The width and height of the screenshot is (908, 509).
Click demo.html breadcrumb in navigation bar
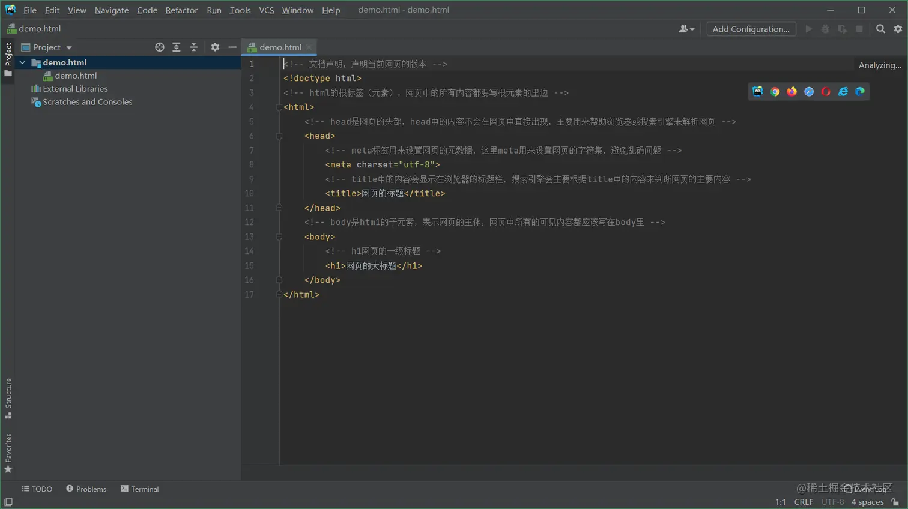(x=34, y=29)
